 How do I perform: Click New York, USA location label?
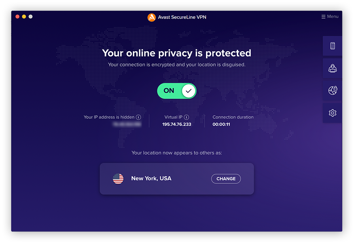(151, 178)
